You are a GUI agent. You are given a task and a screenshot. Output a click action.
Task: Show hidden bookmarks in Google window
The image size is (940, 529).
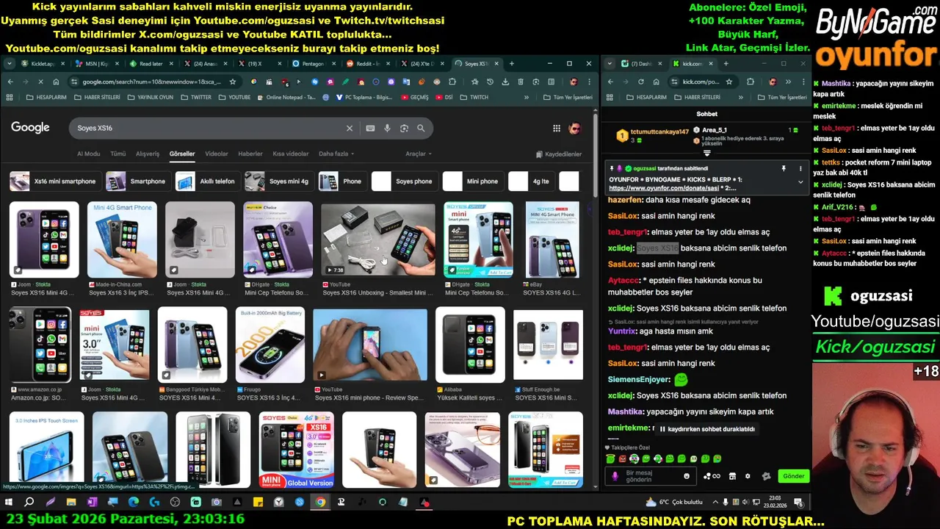tap(526, 97)
